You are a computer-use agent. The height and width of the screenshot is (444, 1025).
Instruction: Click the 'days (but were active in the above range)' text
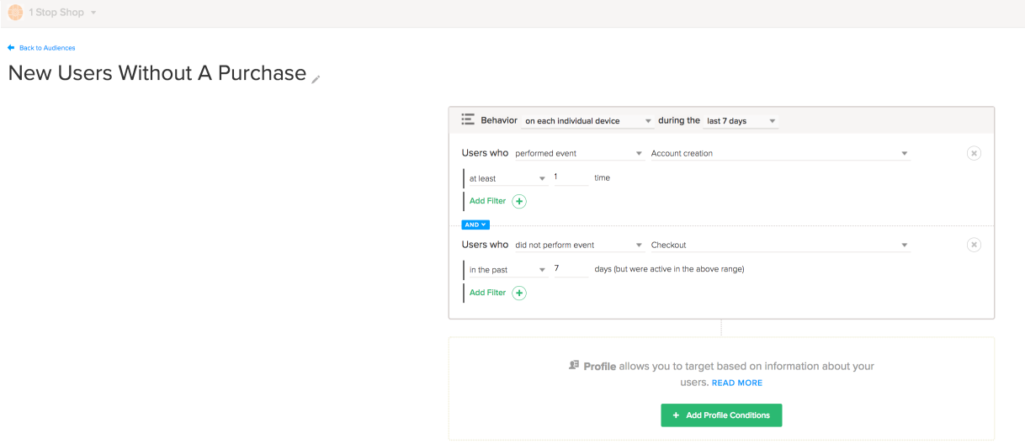(x=669, y=269)
